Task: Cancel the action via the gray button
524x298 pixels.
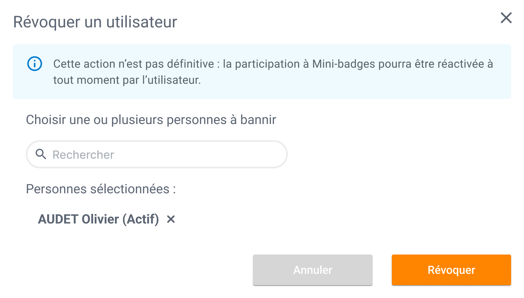Action: click(312, 270)
